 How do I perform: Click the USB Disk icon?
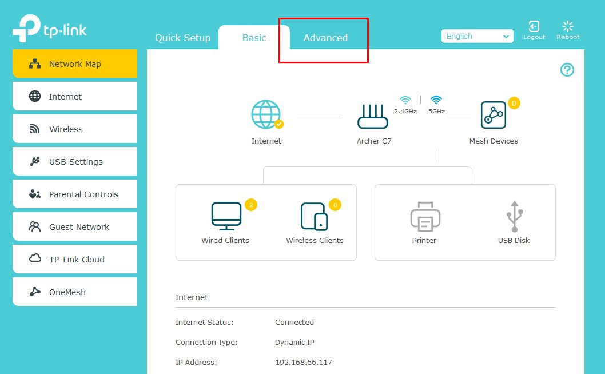pyautogui.click(x=514, y=216)
